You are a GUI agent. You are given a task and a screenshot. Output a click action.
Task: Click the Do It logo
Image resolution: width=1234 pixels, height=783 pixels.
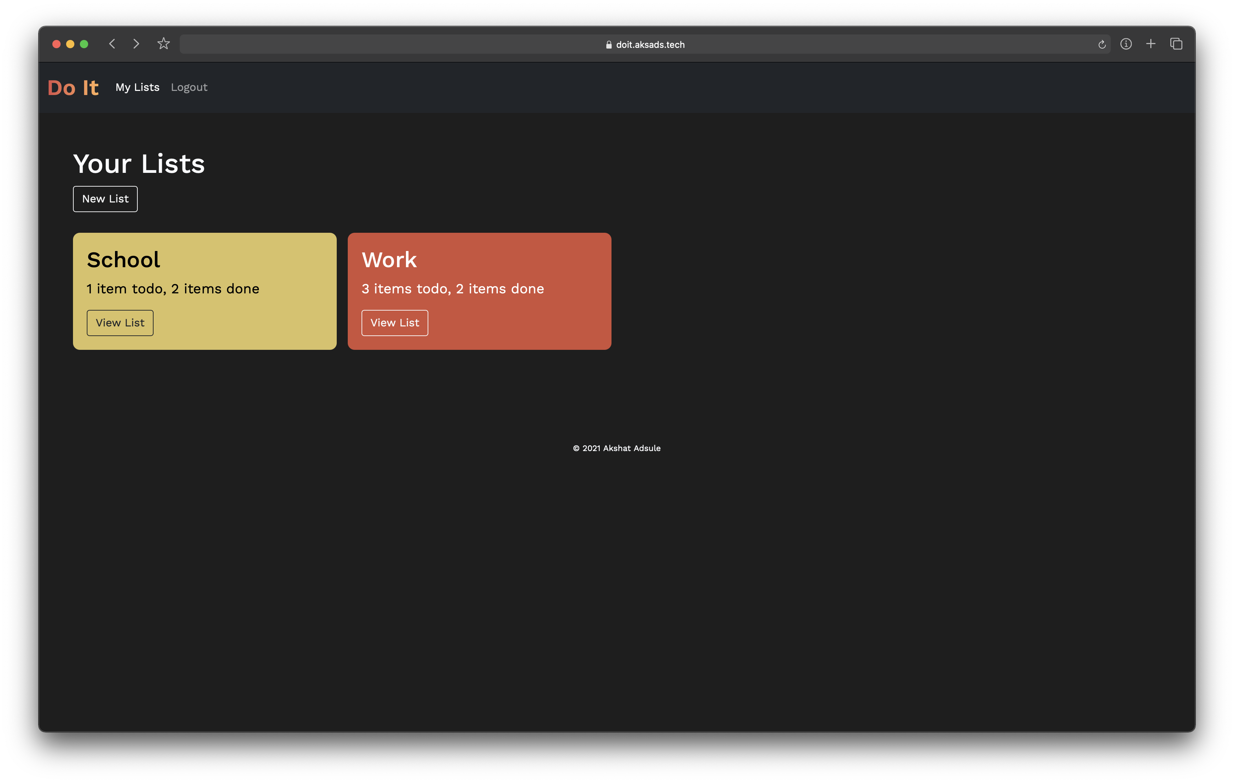[73, 87]
